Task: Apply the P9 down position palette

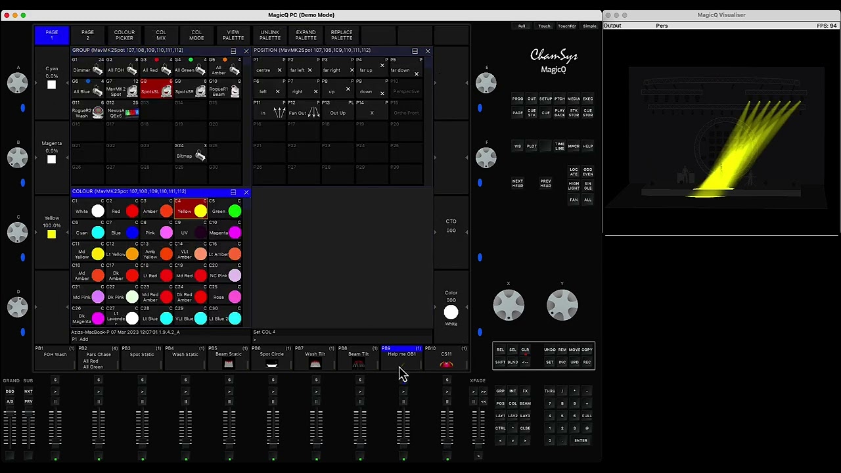Action: (373, 90)
